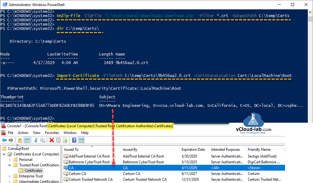Maximize the PowerShell window
The height and width of the screenshot is (183, 313).
[292, 4]
